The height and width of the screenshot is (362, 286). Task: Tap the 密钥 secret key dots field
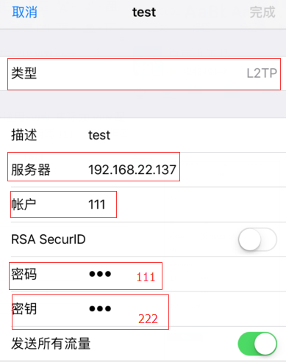(x=100, y=308)
